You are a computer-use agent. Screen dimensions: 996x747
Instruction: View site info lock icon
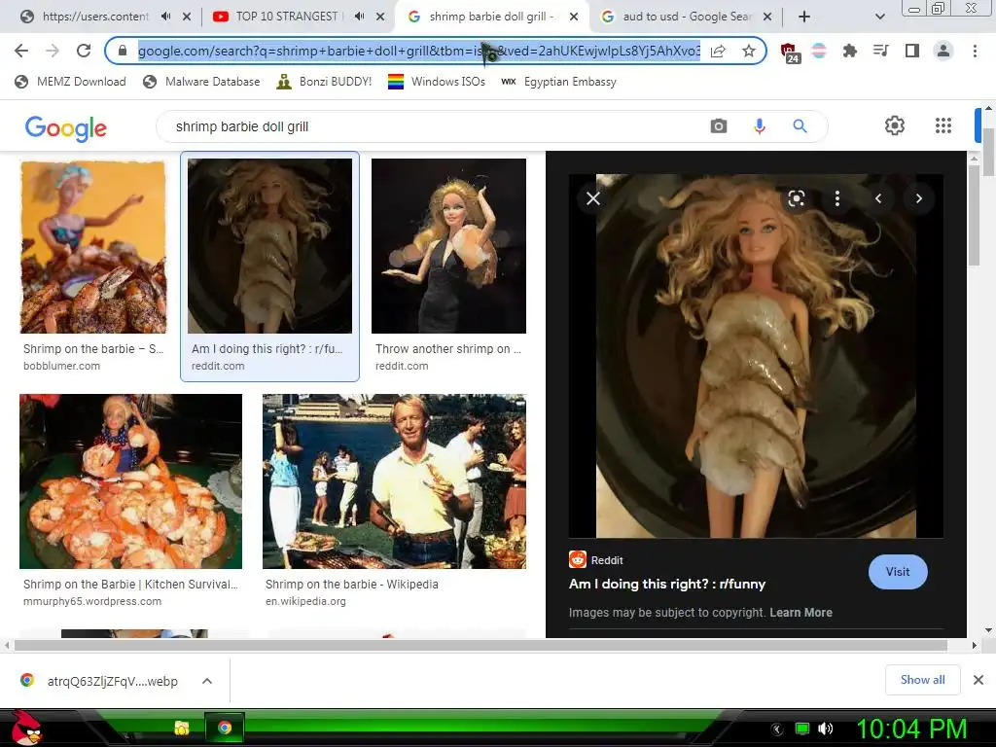pyautogui.click(x=123, y=51)
